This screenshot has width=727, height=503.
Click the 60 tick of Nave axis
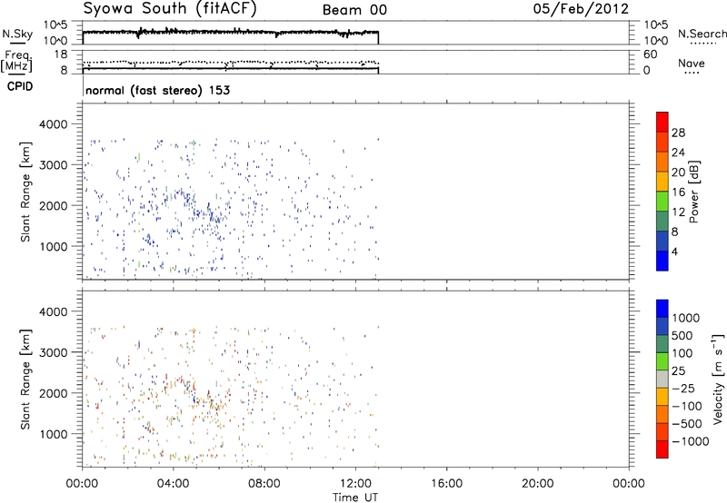coord(650,54)
